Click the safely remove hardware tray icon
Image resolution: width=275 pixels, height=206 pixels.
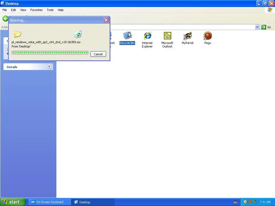click(255, 202)
